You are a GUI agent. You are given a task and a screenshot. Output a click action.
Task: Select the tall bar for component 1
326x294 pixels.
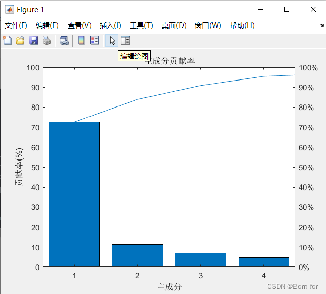click(74, 194)
